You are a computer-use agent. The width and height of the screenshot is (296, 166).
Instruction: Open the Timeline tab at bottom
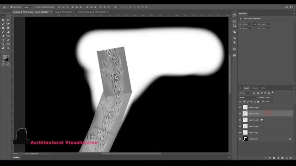pos(16,157)
